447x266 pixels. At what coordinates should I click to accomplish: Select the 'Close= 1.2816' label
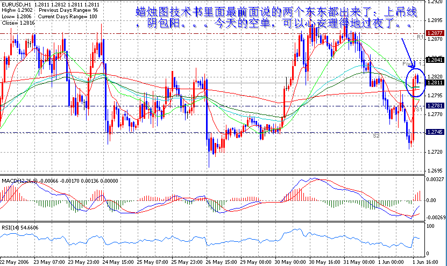tap(18, 23)
